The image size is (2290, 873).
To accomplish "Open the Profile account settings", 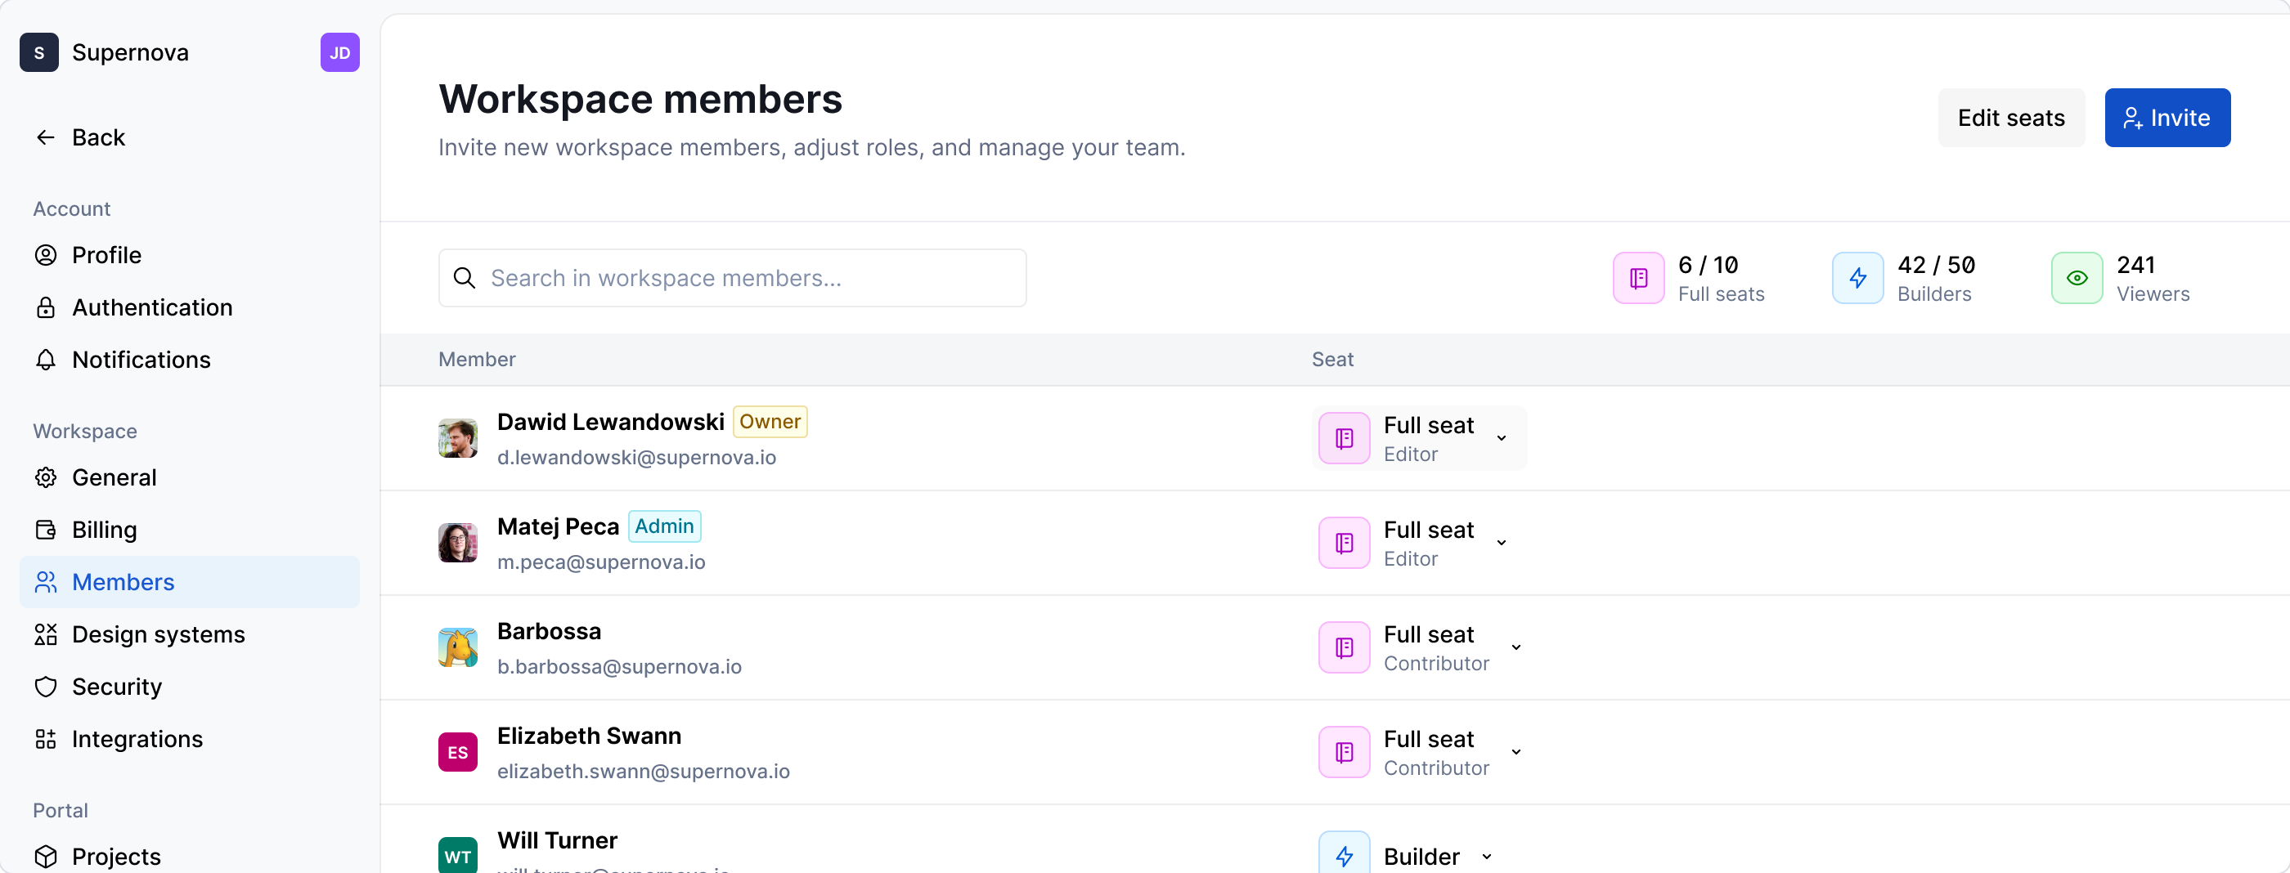I will (106, 255).
